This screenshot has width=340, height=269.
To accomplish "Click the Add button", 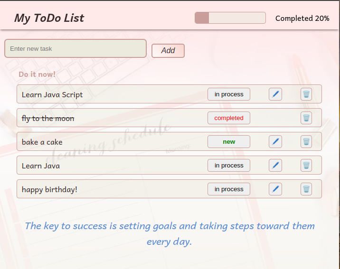I will point(168,51).
